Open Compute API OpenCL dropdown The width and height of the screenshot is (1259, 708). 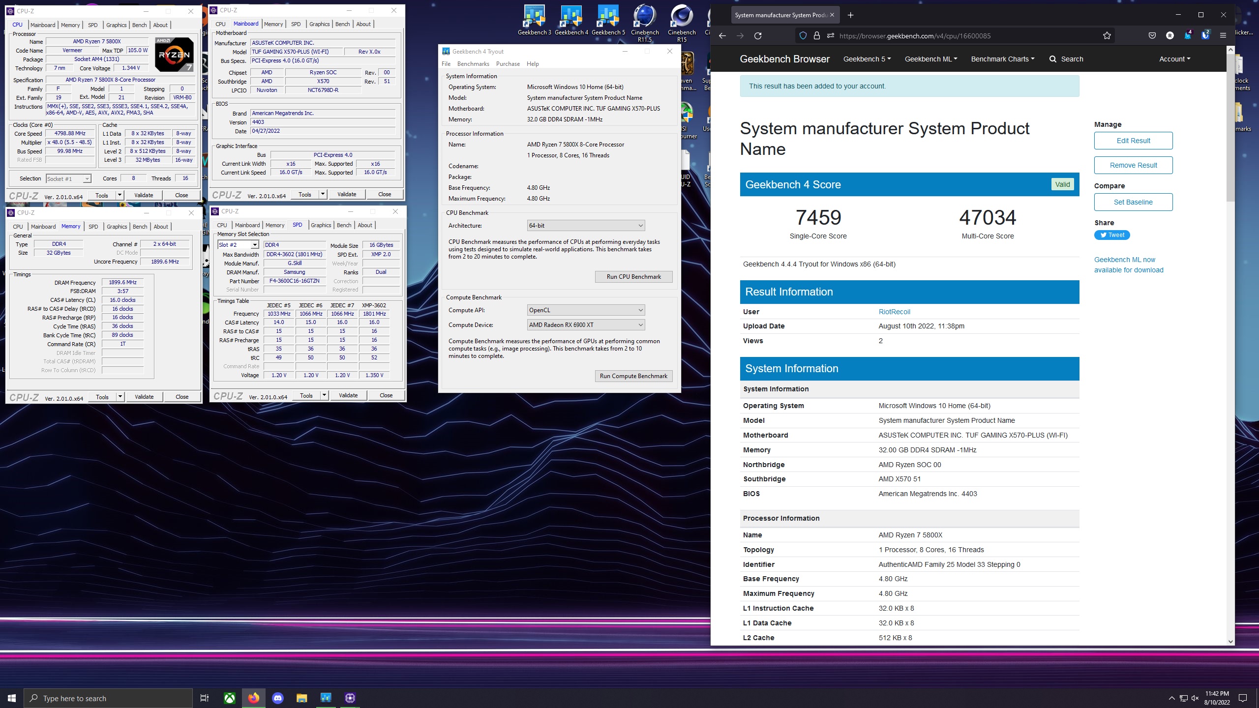point(585,310)
